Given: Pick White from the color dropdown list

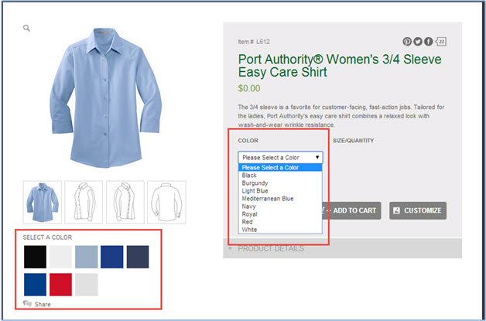Looking at the screenshot, I should pos(250,229).
